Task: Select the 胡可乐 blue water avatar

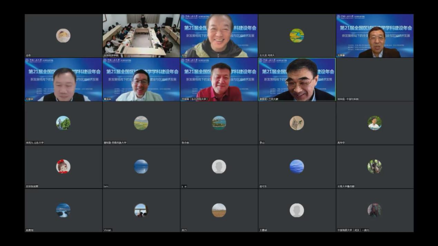Action: [297, 166]
